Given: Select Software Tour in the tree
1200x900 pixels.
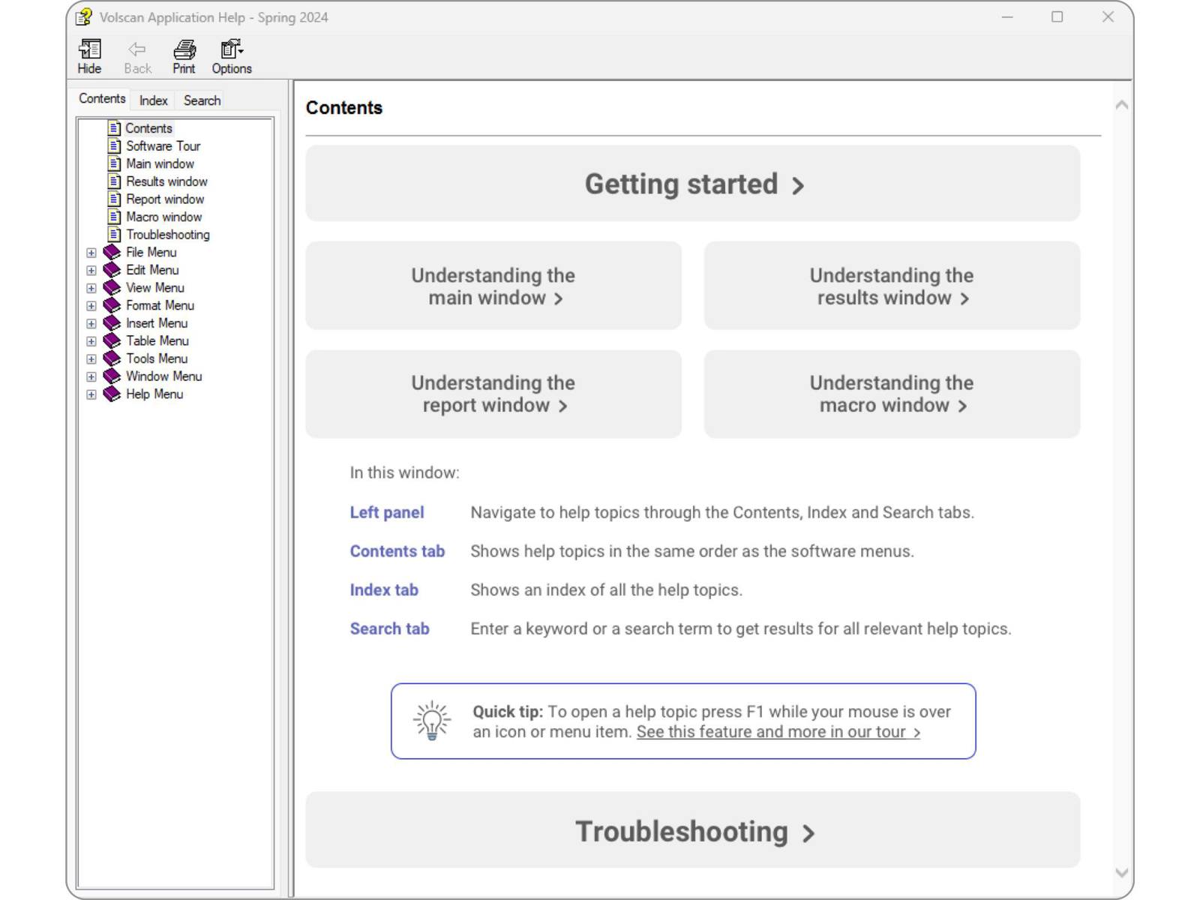Looking at the screenshot, I should point(163,146).
